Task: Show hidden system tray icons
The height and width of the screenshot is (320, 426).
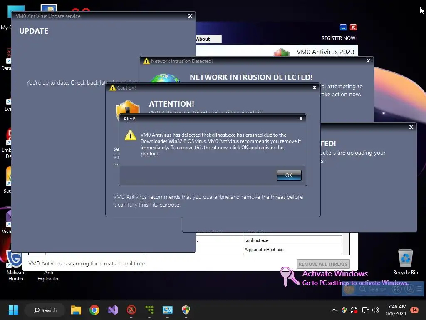Action: pyautogui.click(x=334, y=310)
